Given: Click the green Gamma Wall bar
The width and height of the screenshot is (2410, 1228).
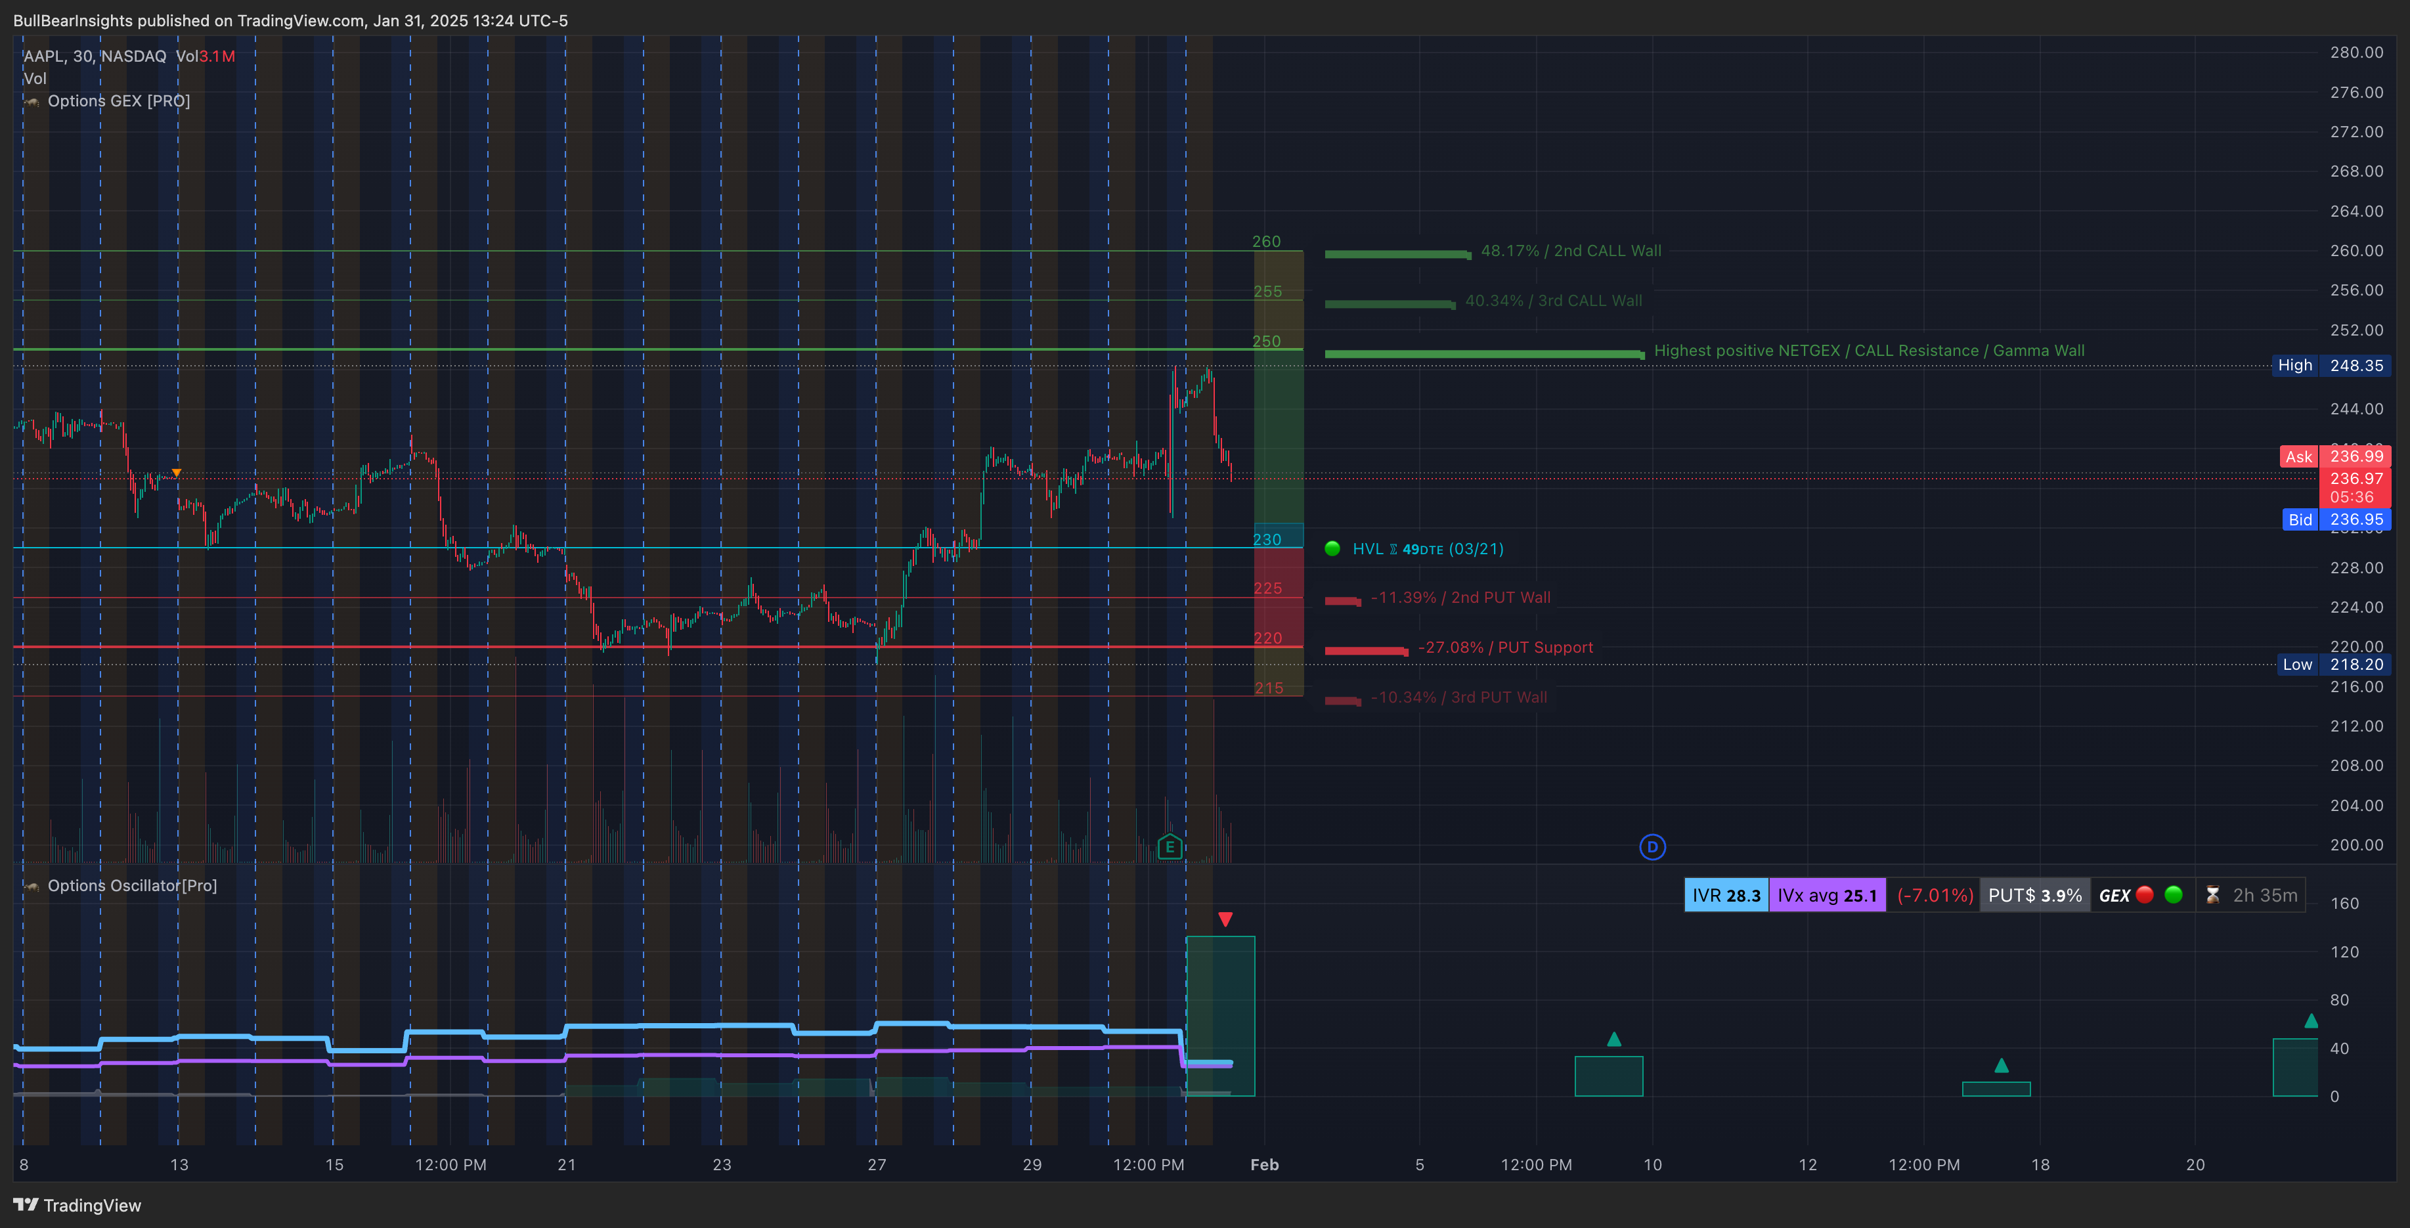Looking at the screenshot, I should (1485, 355).
